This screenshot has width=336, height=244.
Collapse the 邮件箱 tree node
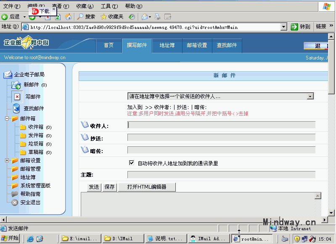pos(7,119)
